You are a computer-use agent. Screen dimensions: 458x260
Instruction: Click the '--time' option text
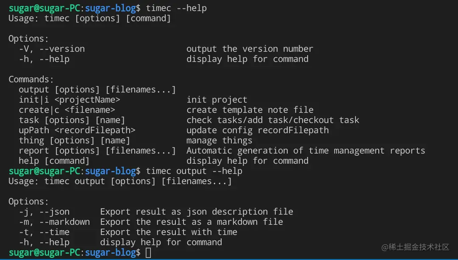(54, 232)
